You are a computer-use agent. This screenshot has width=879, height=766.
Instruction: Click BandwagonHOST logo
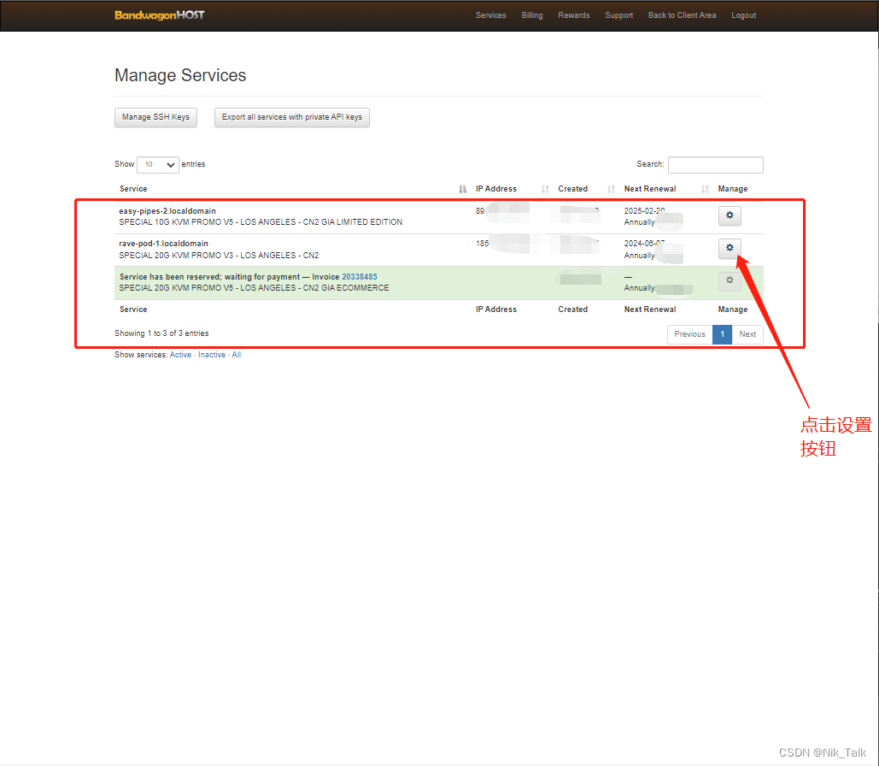pyautogui.click(x=160, y=15)
